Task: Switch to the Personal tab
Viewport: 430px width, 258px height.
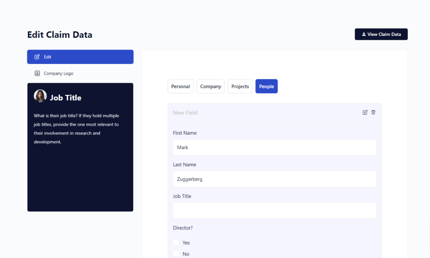Action: [181, 87]
